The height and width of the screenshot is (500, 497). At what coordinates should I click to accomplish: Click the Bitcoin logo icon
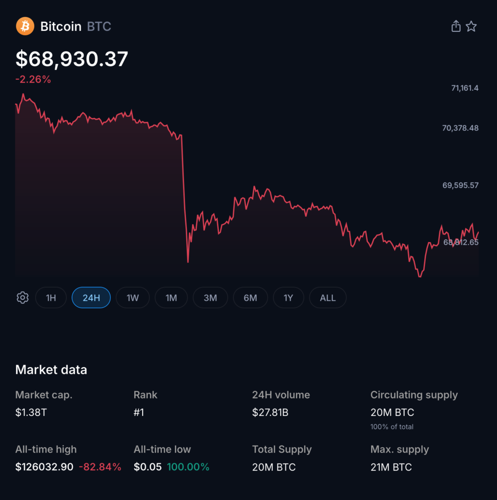click(x=25, y=26)
